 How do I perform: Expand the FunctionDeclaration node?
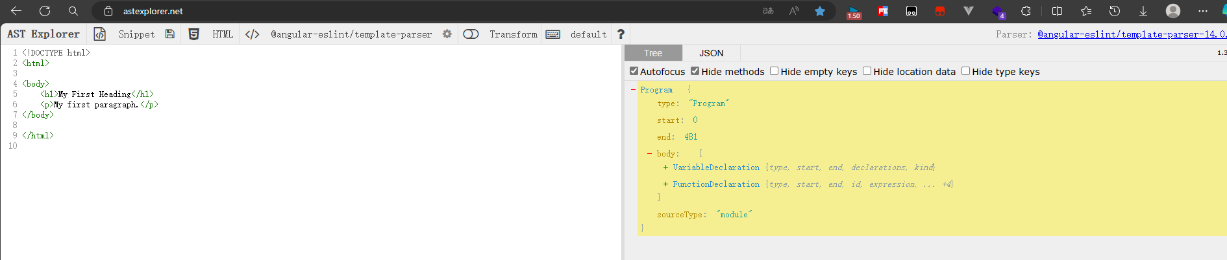coord(665,184)
